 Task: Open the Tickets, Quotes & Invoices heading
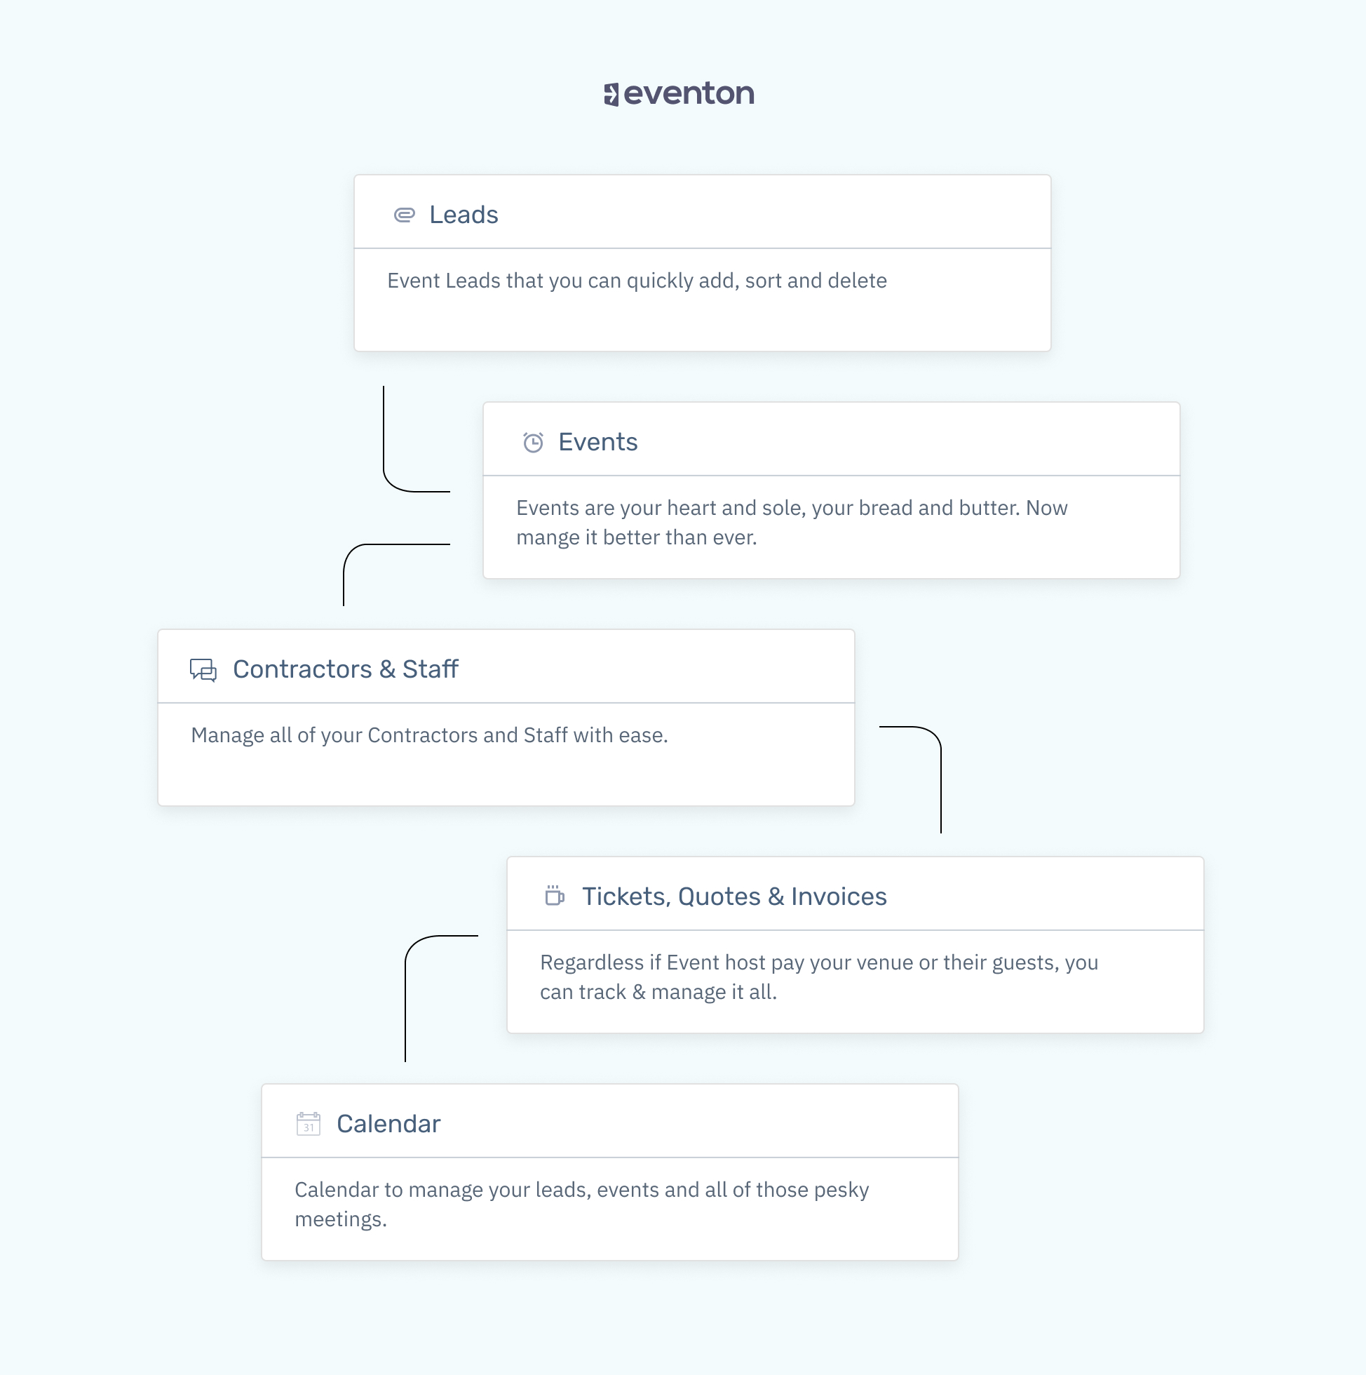click(x=734, y=897)
